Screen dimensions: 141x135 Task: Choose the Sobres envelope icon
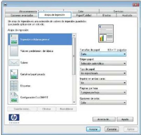pyautogui.click(x=14, y=62)
